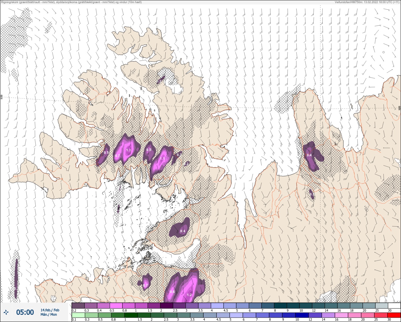Pick the lower legend bright red swatch labeled 30
The width and height of the screenshot is (401, 322).
click(394, 315)
